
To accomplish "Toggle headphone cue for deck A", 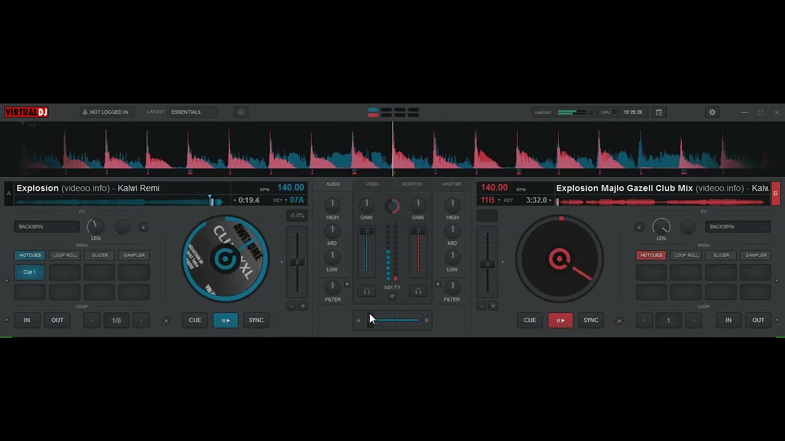I will (367, 292).
